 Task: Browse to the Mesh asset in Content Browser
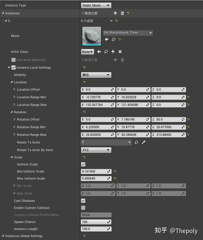[113, 39]
